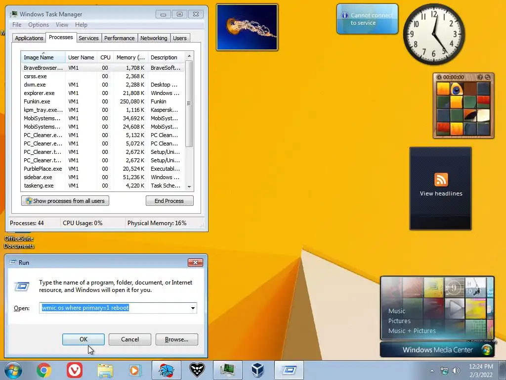Screen dimensions: 506x380
Task: Open Windows Explorer folder icon on taskbar
Action: coord(105,370)
